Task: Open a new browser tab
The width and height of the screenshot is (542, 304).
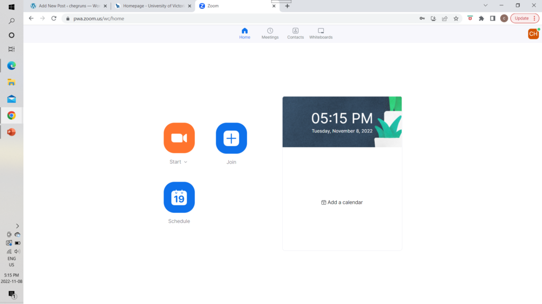Action: point(287,6)
